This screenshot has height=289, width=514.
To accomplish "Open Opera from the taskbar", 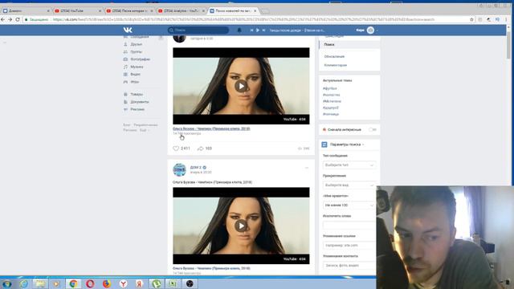I will click(x=90, y=283).
